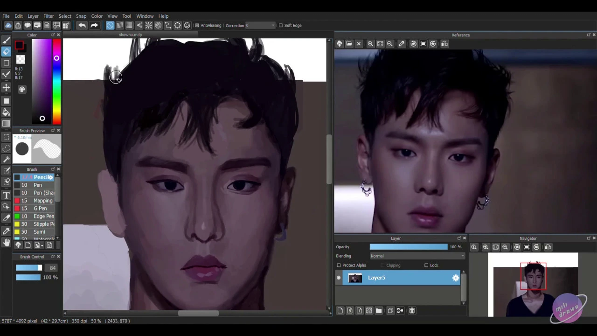Select the Brush tool in left toolbar
The image size is (597, 336).
(x=7, y=40)
